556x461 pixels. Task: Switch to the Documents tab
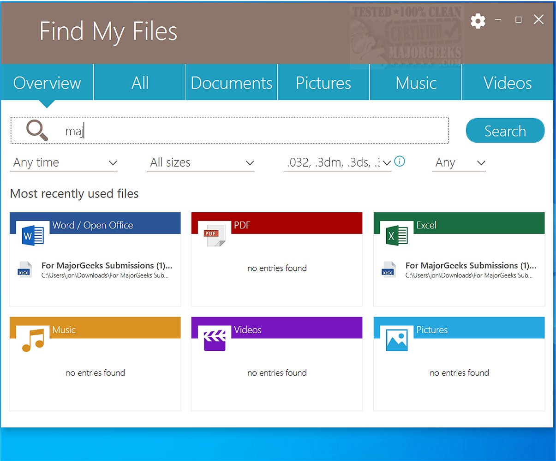tap(231, 83)
